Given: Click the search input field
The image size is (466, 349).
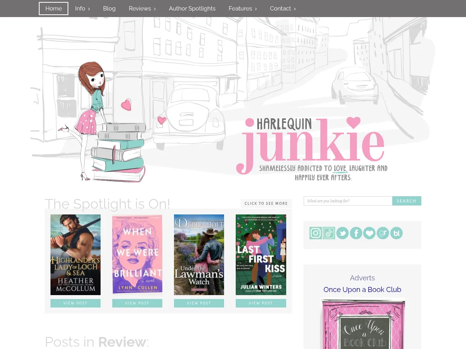Looking at the screenshot, I should click(x=348, y=200).
